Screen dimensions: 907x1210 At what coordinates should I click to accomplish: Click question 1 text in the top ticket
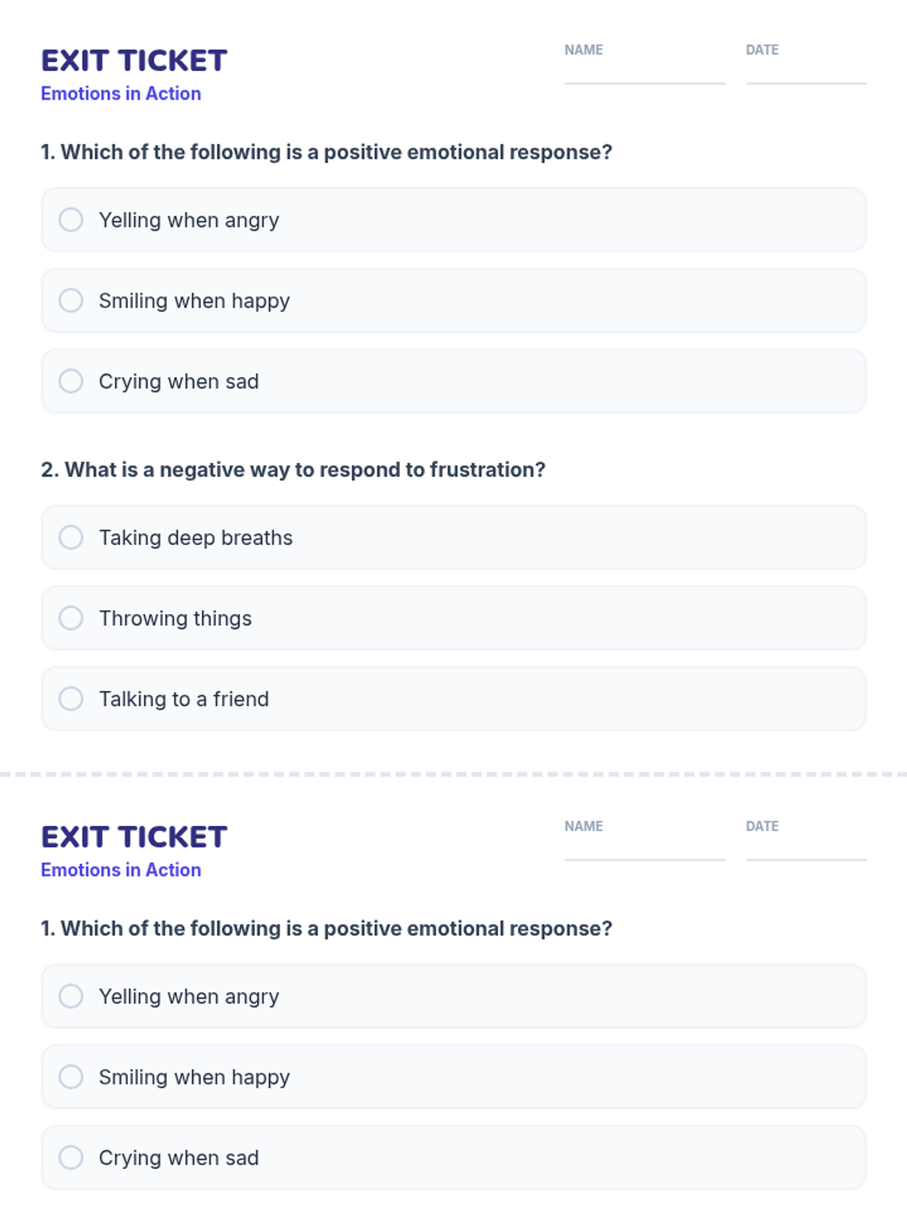click(x=327, y=152)
